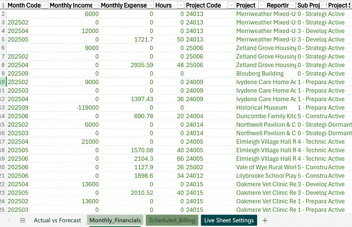Open Monthly Income filter dropdown
Viewport: 352px width, 227px height.
95,5
